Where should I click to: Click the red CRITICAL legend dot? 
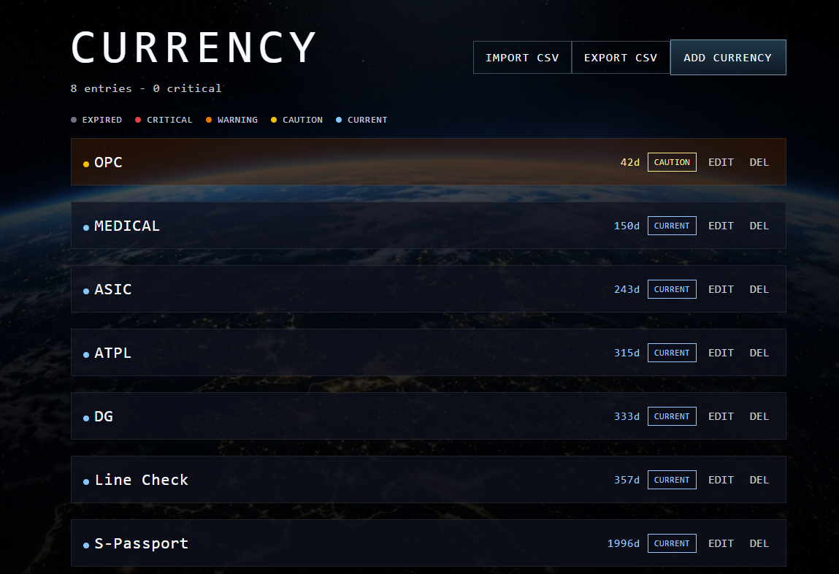tap(138, 120)
